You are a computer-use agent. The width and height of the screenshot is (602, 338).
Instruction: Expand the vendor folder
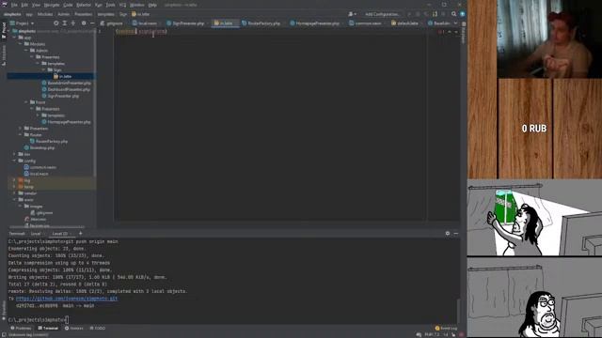pyautogui.click(x=15, y=193)
